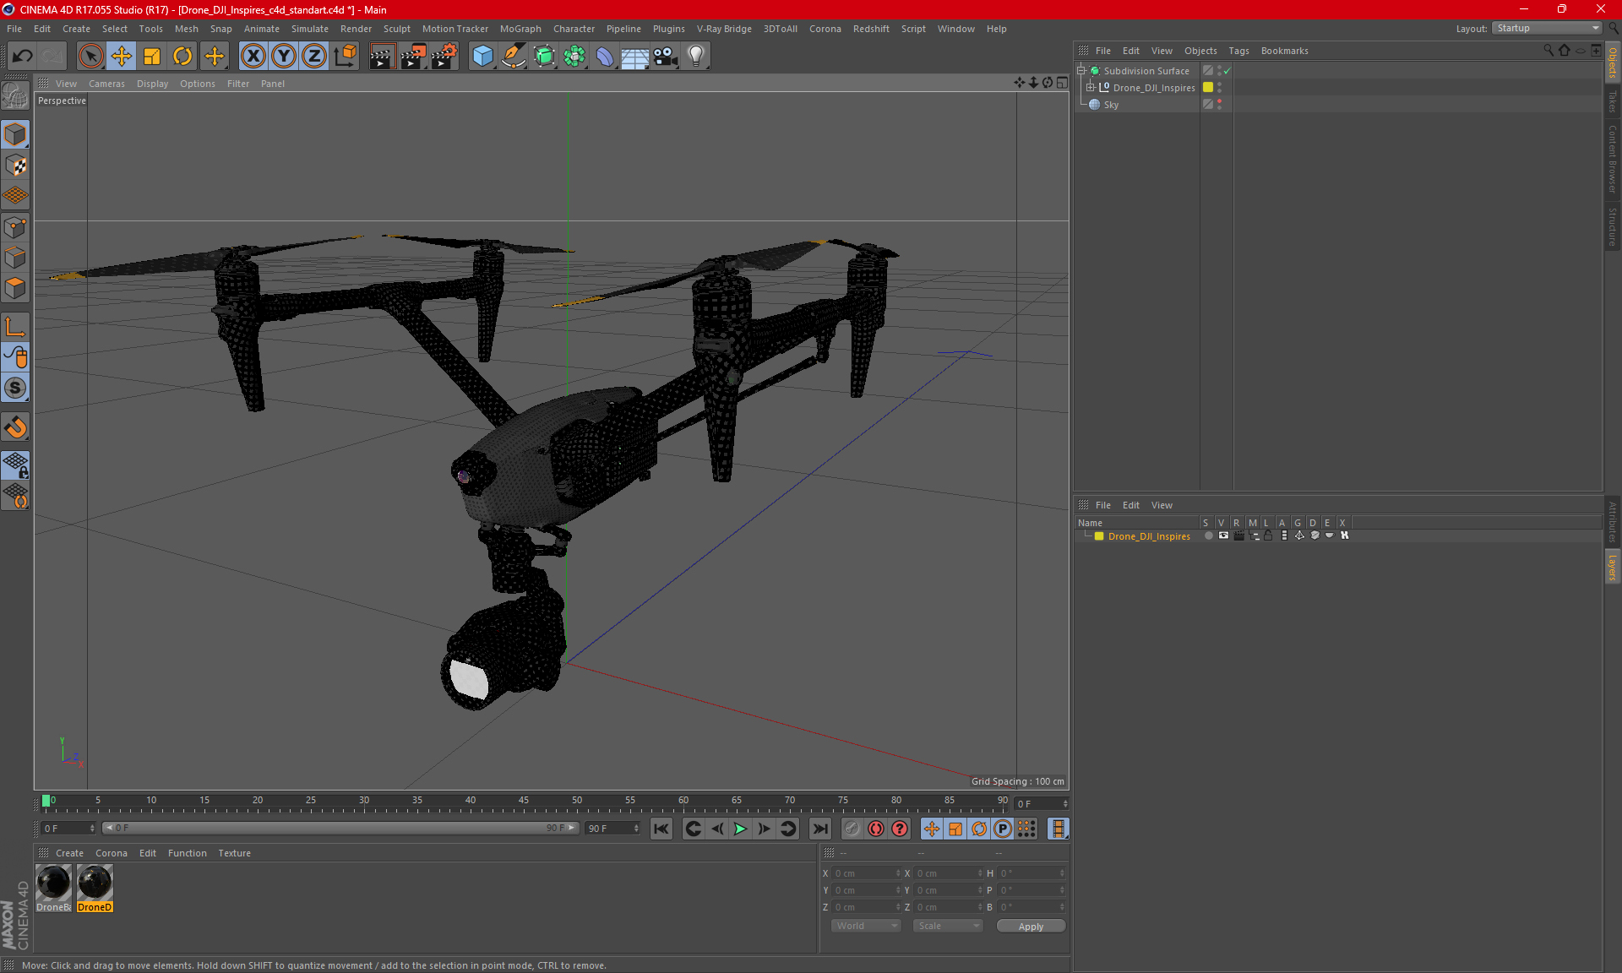The image size is (1622, 973).
Task: Switch to Make Editable mode icon
Action: tap(15, 95)
